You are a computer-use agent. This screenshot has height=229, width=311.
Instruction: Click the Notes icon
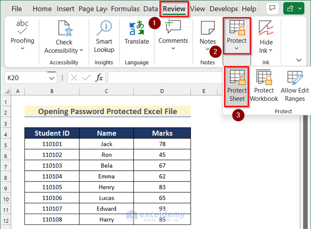208,28
